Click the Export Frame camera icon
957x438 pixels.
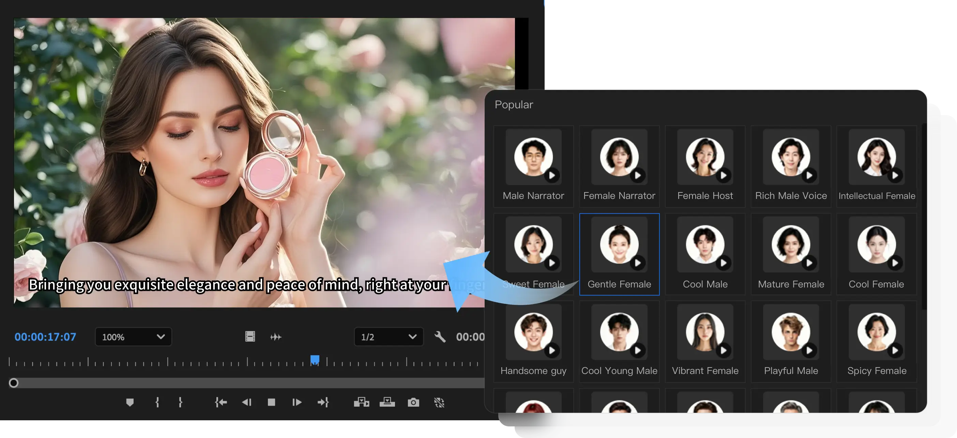point(413,402)
